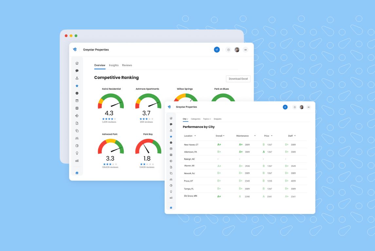Open dollar coin icon in Competitive Ranking sidebar
375x251 pixels.
pos(77,93)
